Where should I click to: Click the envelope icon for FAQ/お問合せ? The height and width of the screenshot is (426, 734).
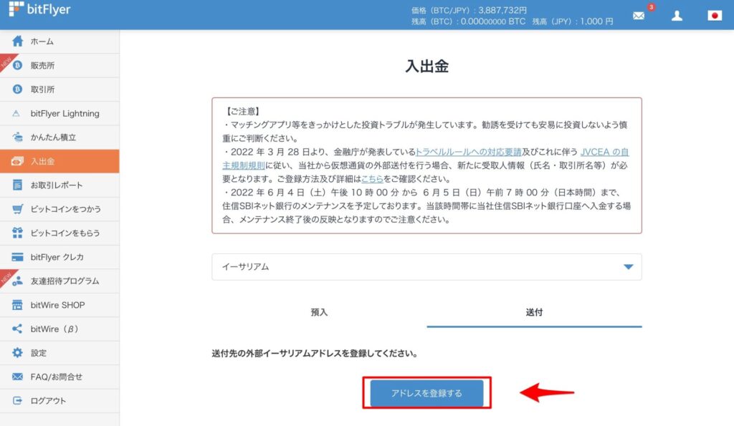coord(17,377)
